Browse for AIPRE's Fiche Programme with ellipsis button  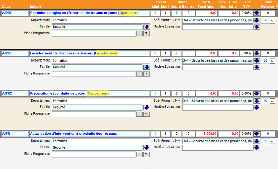click(x=139, y=74)
